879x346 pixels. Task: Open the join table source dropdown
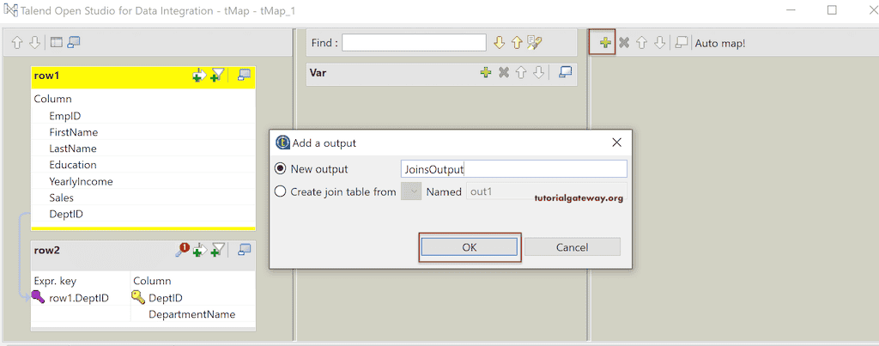point(411,191)
